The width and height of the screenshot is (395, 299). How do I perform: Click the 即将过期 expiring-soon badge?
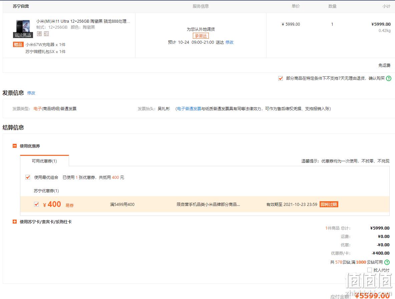(x=329, y=204)
